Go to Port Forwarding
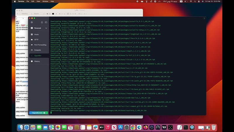Viewport: 234px width, 132px height. (x=39, y=45)
